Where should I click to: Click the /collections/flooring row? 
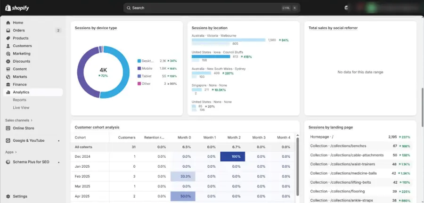(360, 191)
